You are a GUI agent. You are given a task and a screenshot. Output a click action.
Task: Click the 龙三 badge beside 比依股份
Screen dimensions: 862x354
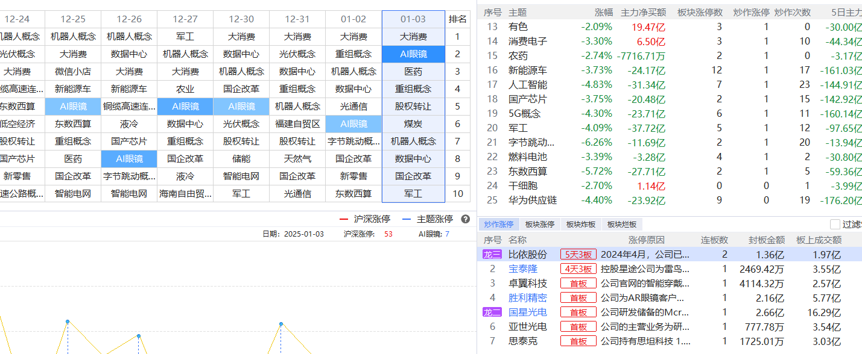tap(492, 254)
